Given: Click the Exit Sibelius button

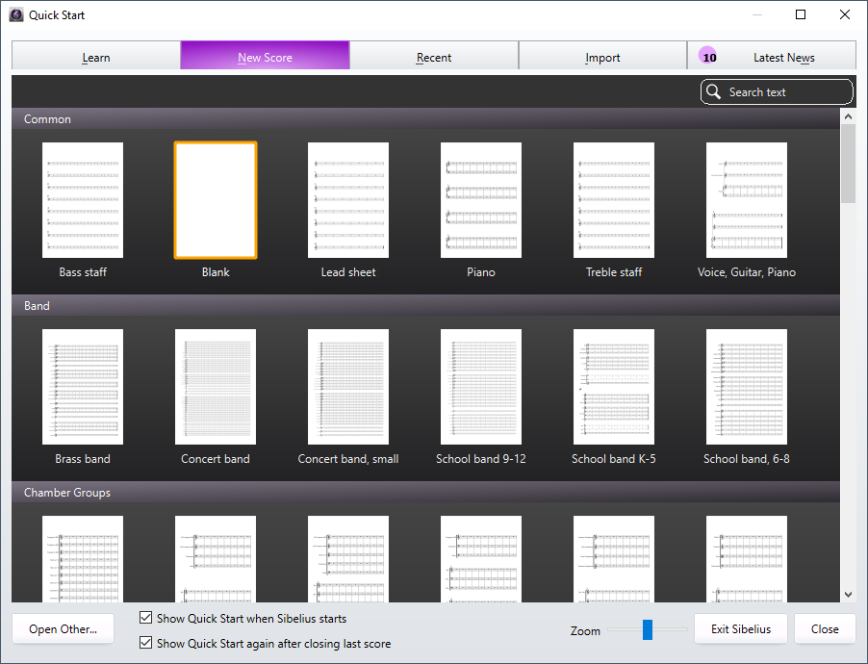Looking at the screenshot, I should click(741, 629).
